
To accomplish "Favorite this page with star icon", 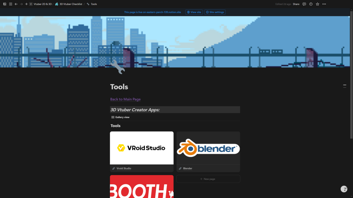I will [318, 4].
